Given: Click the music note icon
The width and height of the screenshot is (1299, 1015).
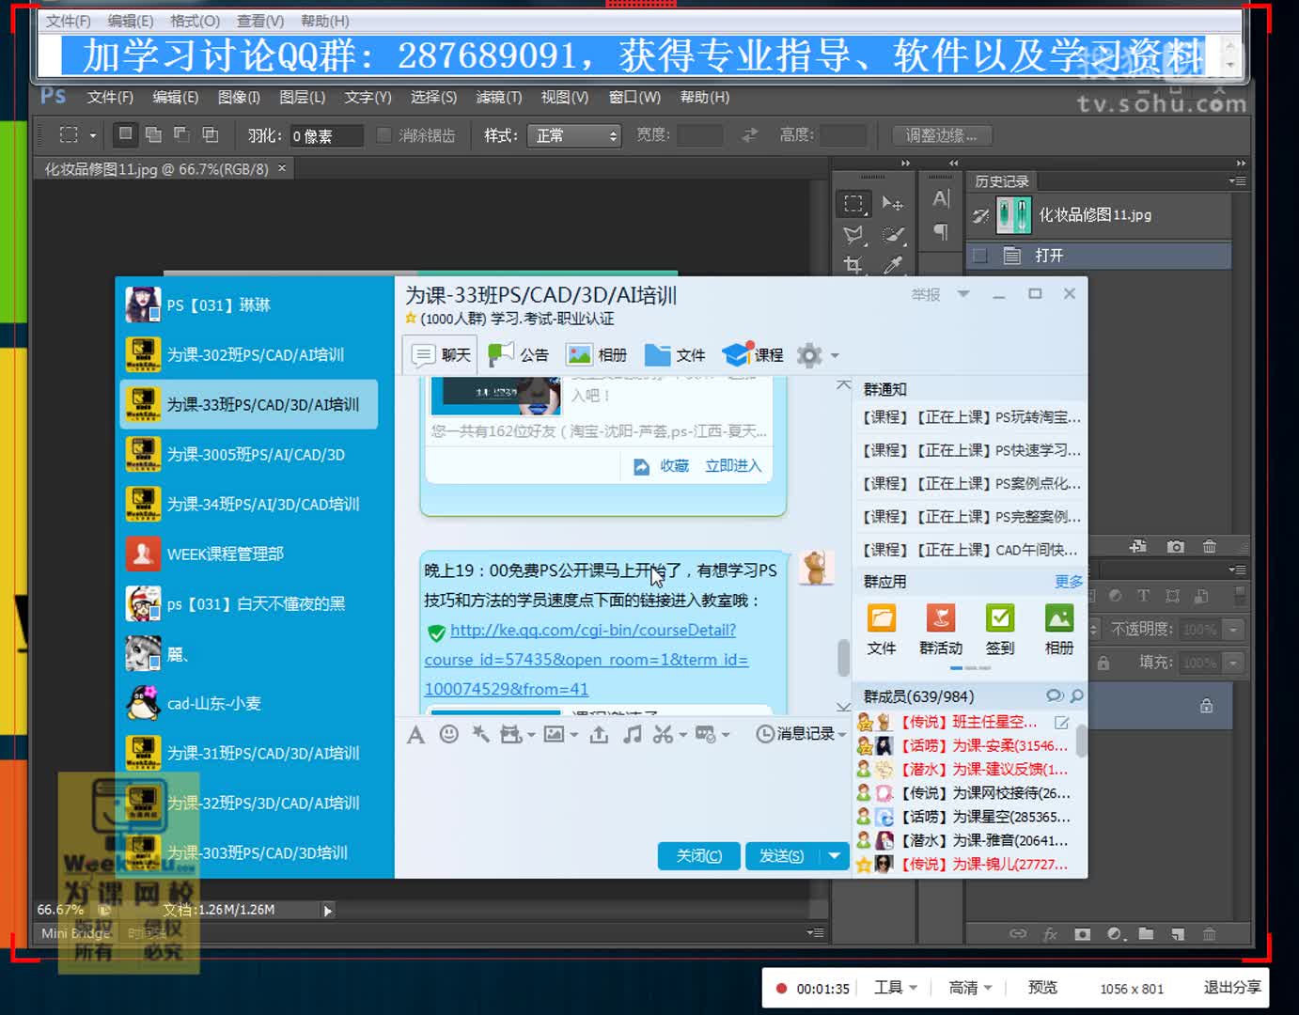Looking at the screenshot, I should pyautogui.click(x=633, y=734).
